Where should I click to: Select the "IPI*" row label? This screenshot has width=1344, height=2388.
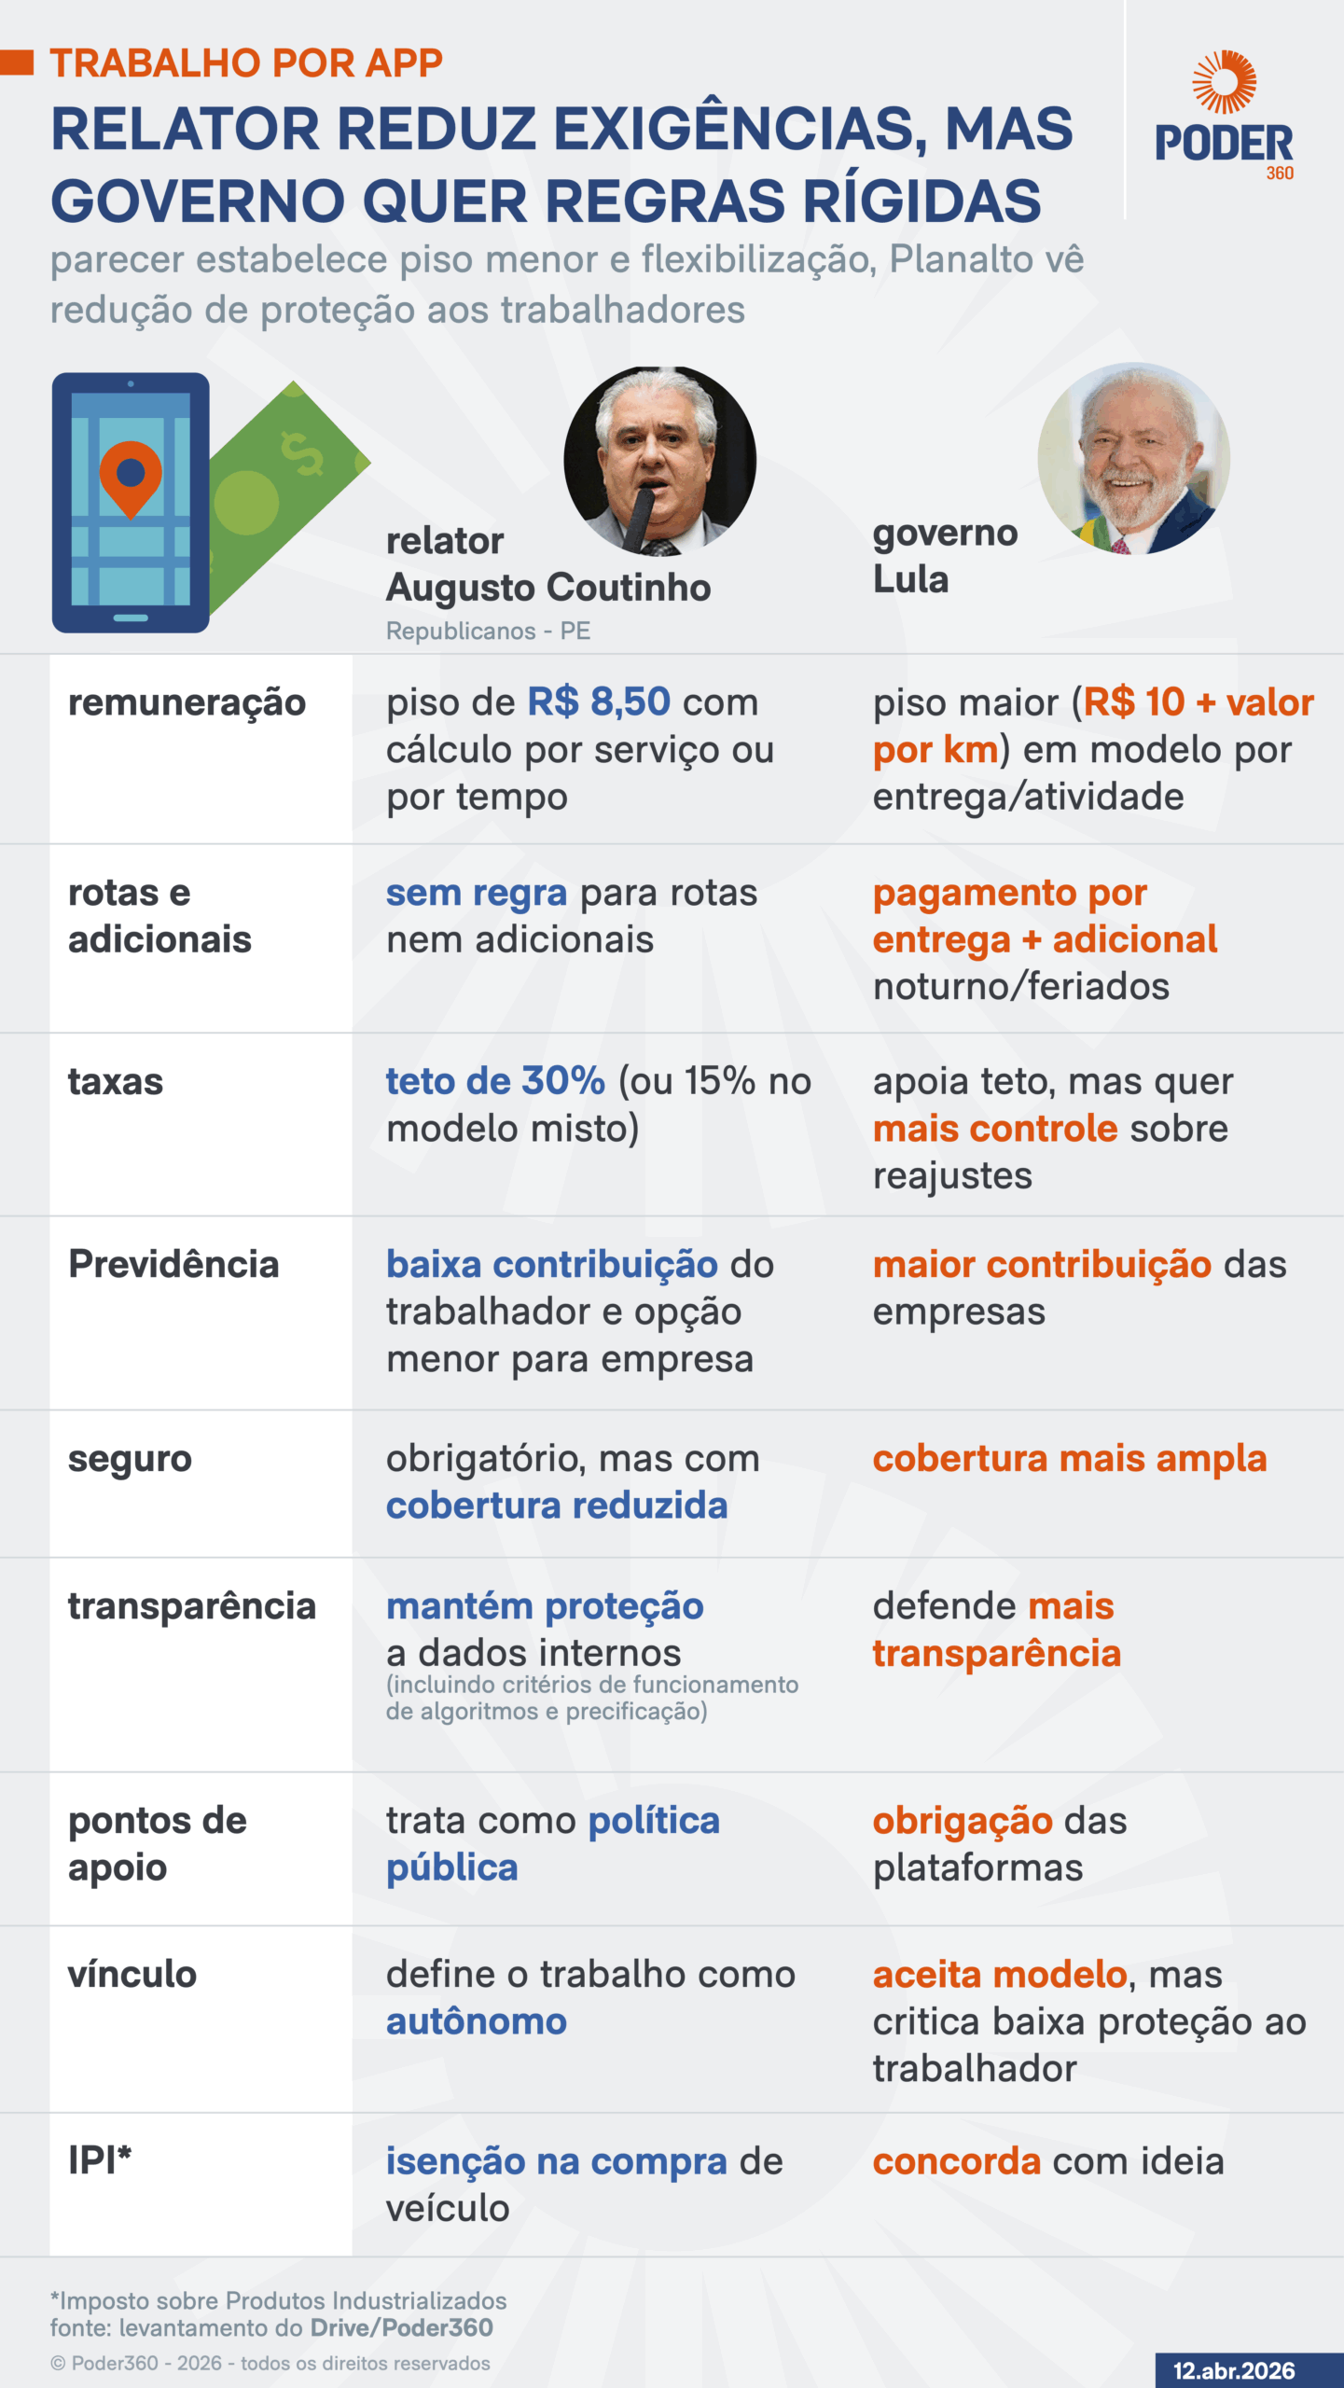100,2159
